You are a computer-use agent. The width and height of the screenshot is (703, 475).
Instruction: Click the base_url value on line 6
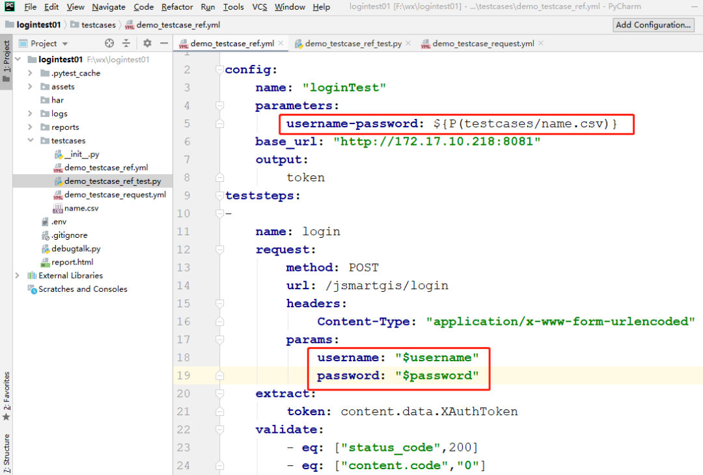point(437,142)
